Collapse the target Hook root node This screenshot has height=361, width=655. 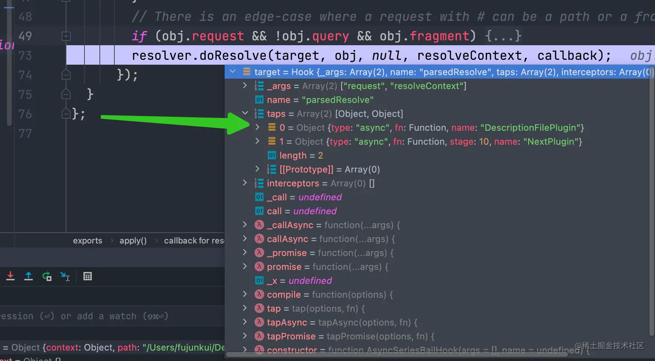[x=233, y=72]
